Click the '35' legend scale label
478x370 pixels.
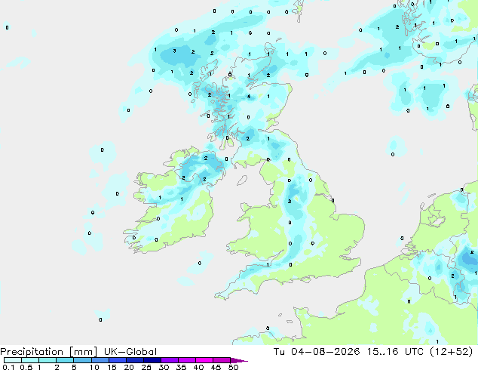181,367
